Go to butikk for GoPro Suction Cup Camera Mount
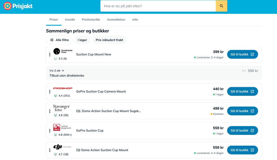 click(x=242, y=92)
